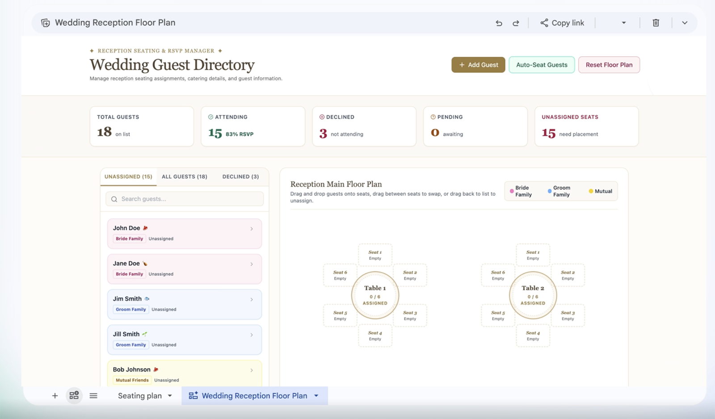Screen dimensions: 715x419
Task: Click the canvas icon beside the title
Action: [46, 23]
